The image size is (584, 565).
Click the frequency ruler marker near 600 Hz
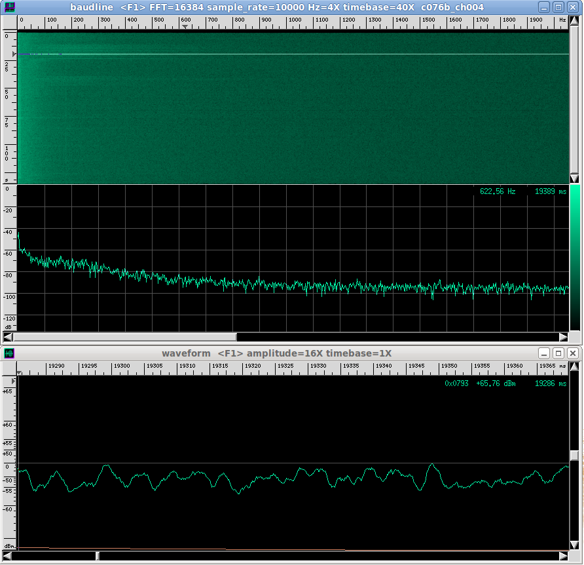pyautogui.click(x=186, y=28)
